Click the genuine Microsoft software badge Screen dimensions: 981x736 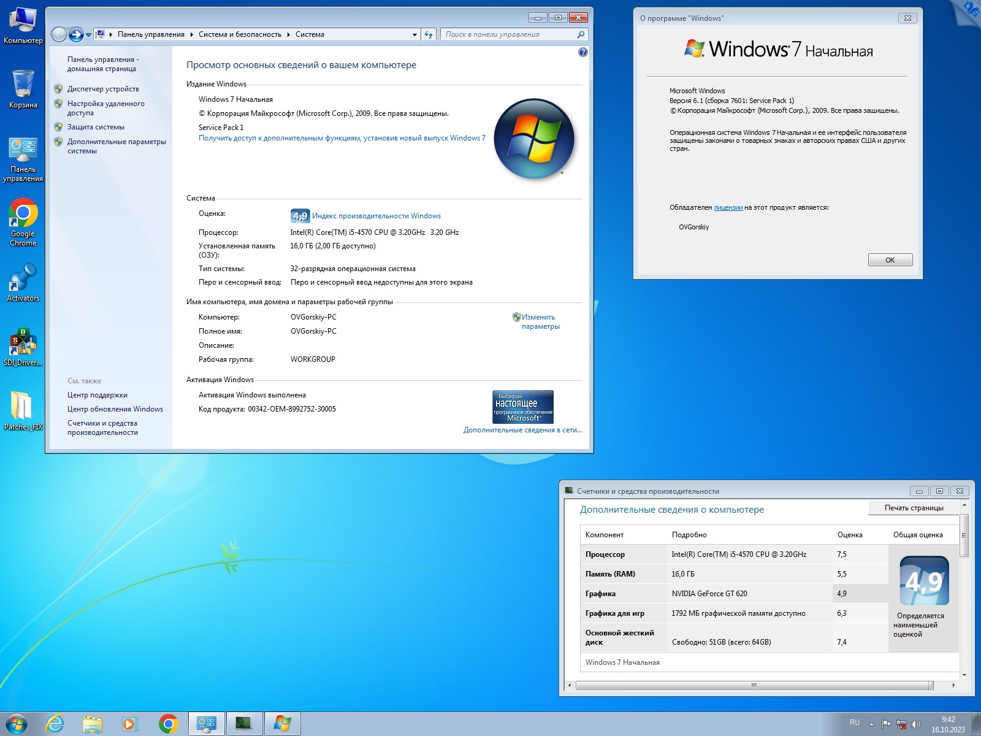(x=523, y=407)
